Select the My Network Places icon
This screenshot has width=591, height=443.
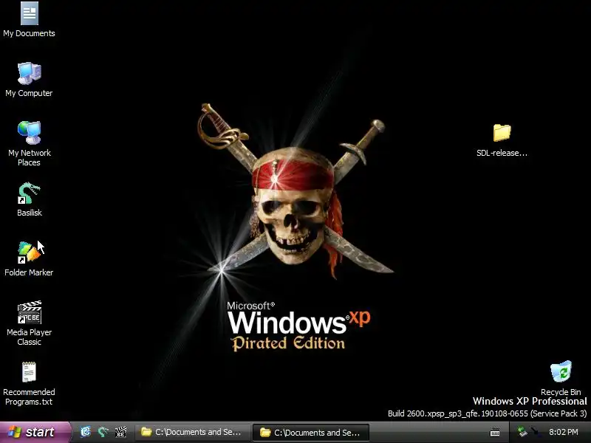pos(29,143)
